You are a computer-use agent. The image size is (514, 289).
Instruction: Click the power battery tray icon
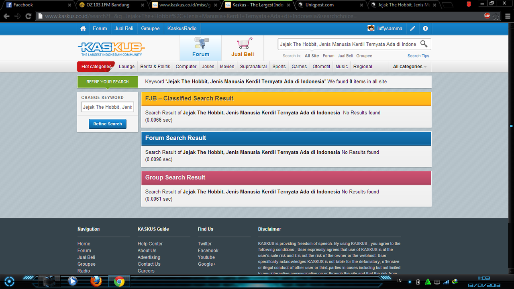[418, 282]
